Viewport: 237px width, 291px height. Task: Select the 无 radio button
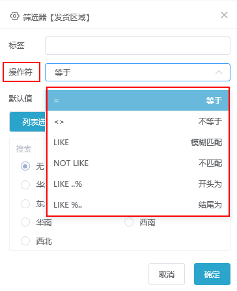(x=25, y=166)
